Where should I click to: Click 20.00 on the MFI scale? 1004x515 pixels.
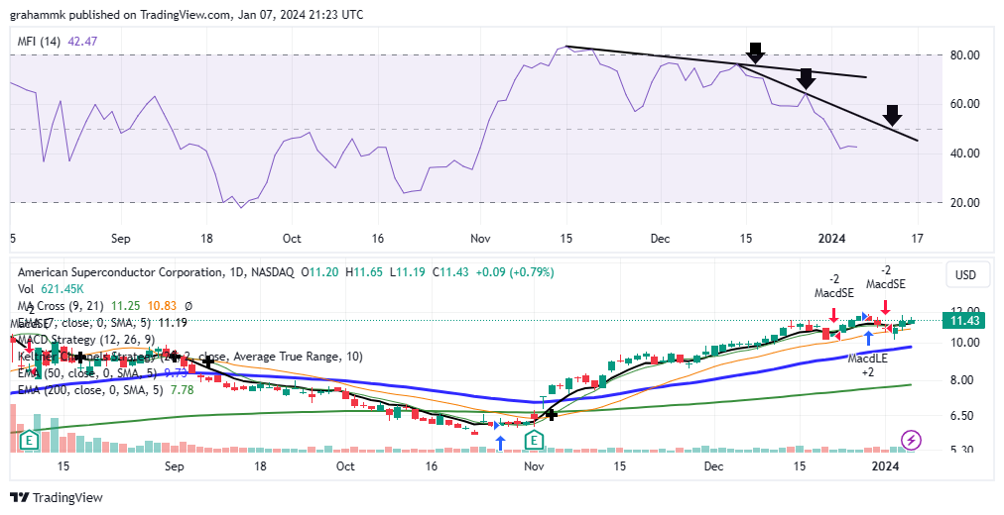coord(964,203)
